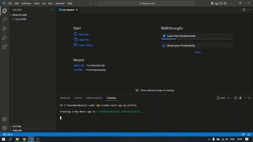Screen dimensions: 253x142
Task: Kill terminal with trash icon
Action: pos(240,98)
